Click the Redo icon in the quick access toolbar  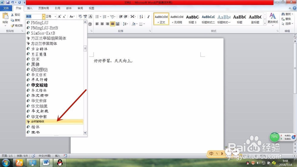click(x=20, y=2)
